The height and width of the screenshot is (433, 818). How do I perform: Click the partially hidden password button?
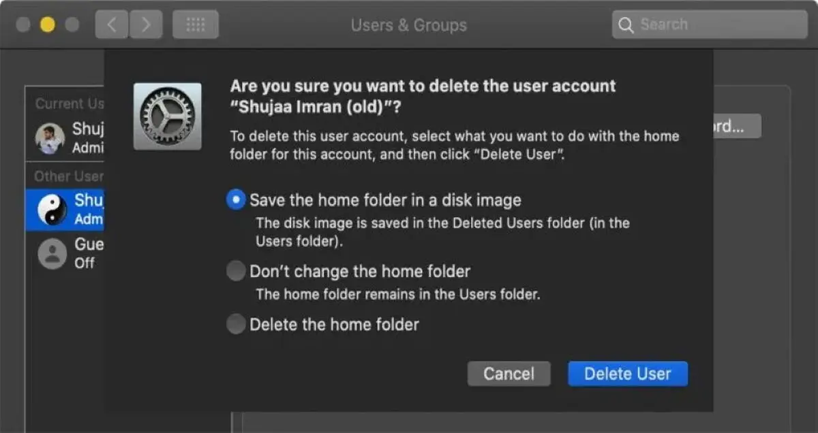[737, 127]
